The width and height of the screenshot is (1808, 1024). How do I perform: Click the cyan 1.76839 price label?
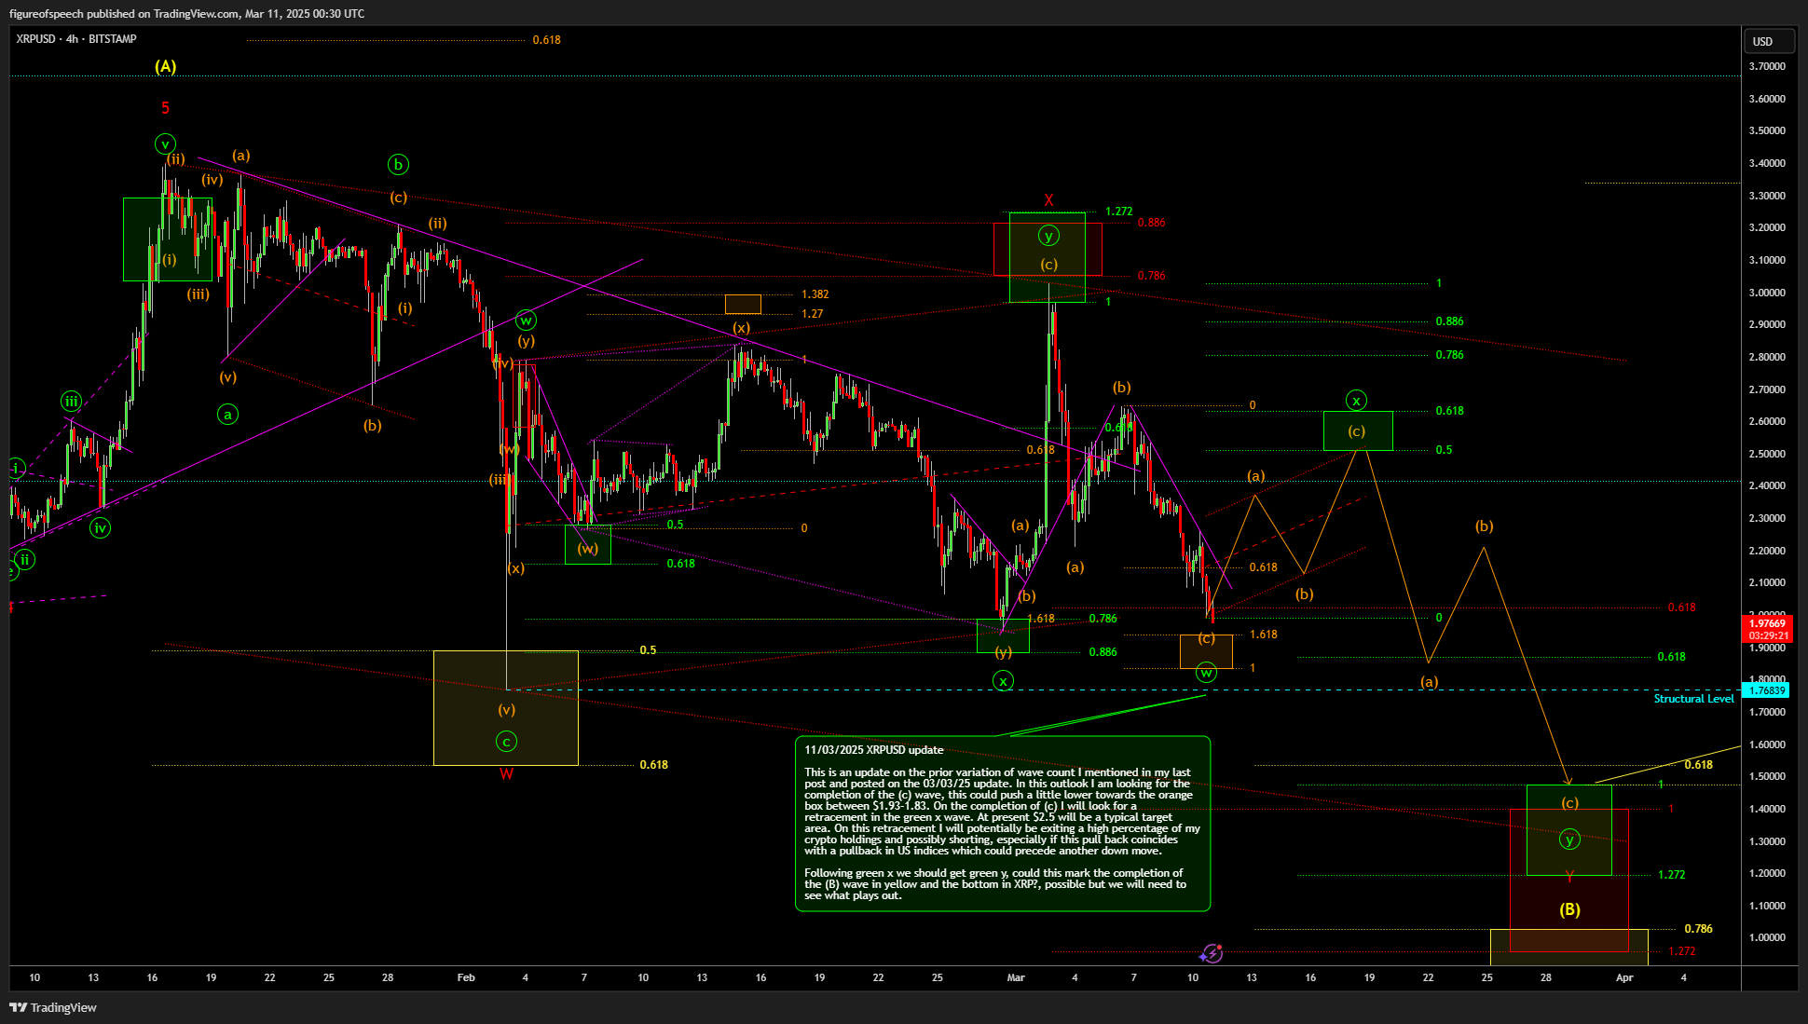point(1767,690)
